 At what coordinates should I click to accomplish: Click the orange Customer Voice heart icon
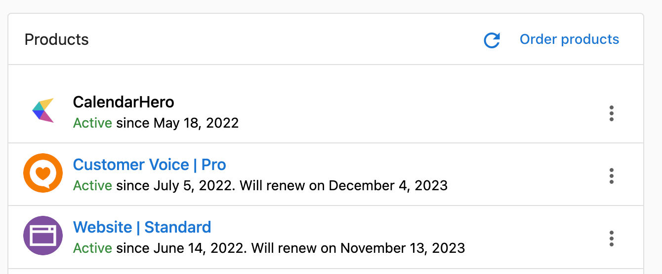pos(43,173)
